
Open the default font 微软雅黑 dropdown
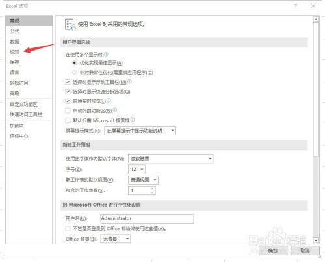[x=171, y=159]
